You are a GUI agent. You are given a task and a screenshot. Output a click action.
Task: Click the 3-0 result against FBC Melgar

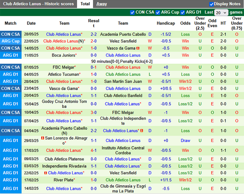point(94,112)
